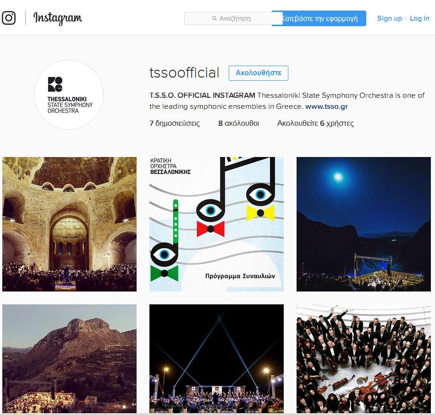Image resolution: width=435 pixels, height=415 pixels.
Task: Open the overhead orchestra group photo
Action: click(363, 359)
